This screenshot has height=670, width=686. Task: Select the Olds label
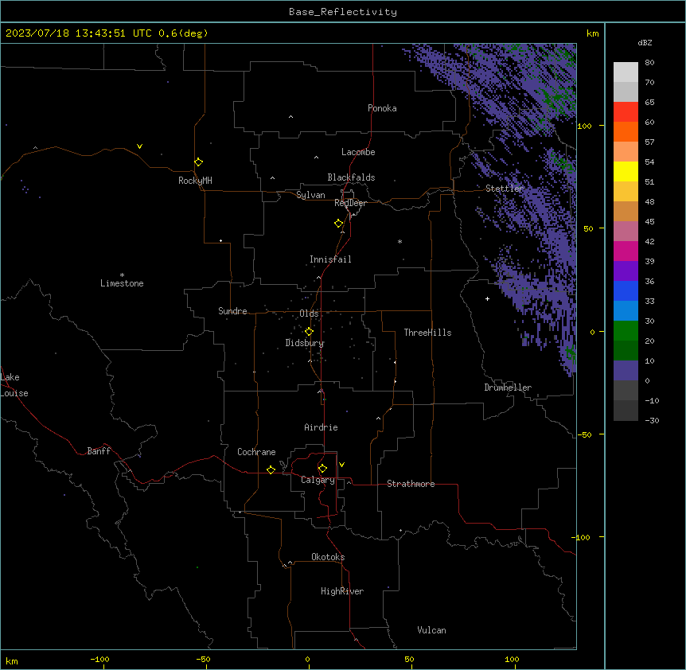click(309, 314)
